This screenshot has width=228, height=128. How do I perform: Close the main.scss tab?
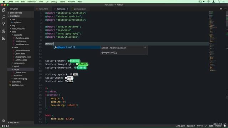tap(67, 9)
